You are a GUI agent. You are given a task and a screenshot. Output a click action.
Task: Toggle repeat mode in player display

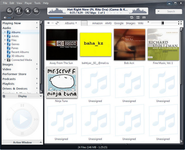pos(132,17)
